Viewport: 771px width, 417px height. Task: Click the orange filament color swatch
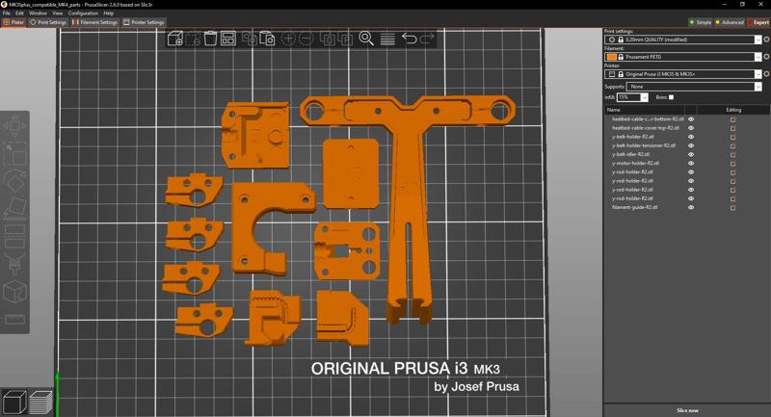(x=611, y=57)
